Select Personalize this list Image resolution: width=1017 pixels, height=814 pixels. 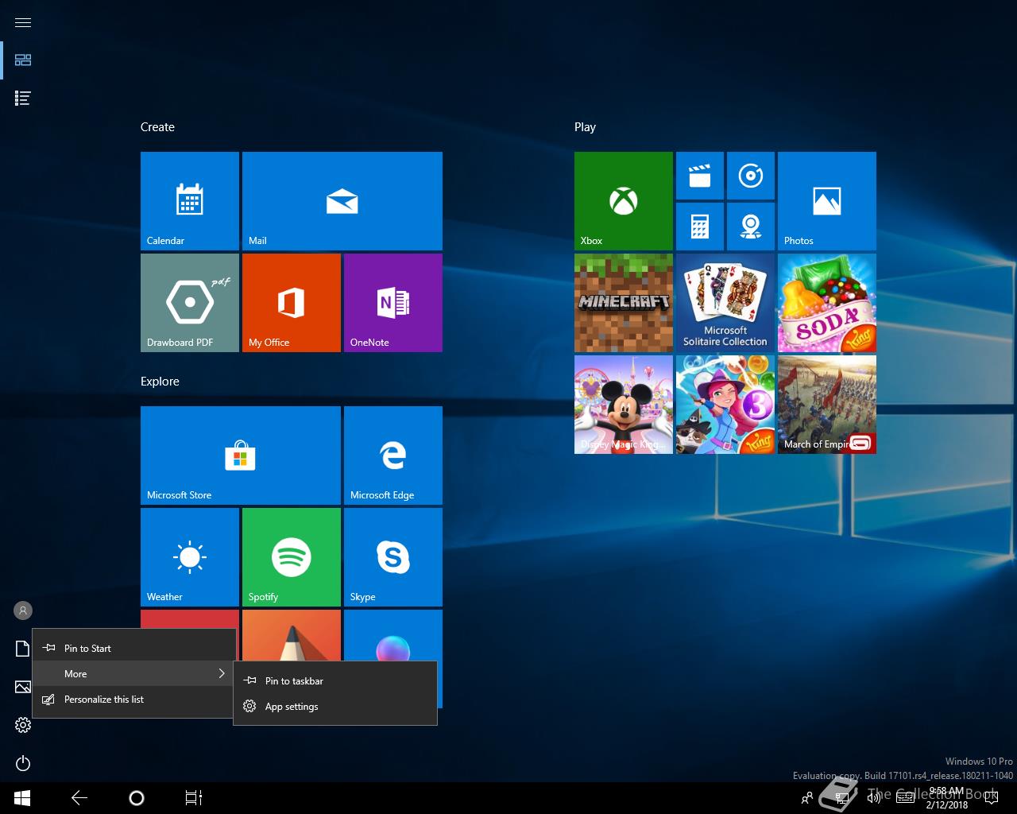134,699
